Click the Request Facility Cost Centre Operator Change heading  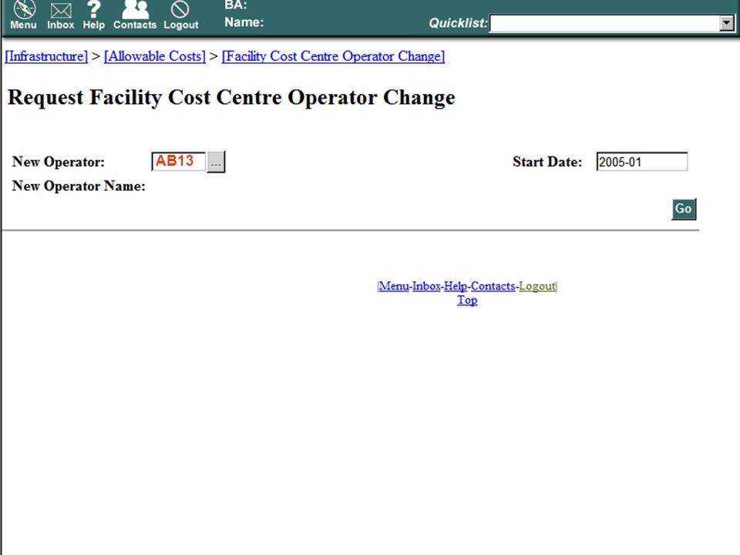(x=232, y=98)
